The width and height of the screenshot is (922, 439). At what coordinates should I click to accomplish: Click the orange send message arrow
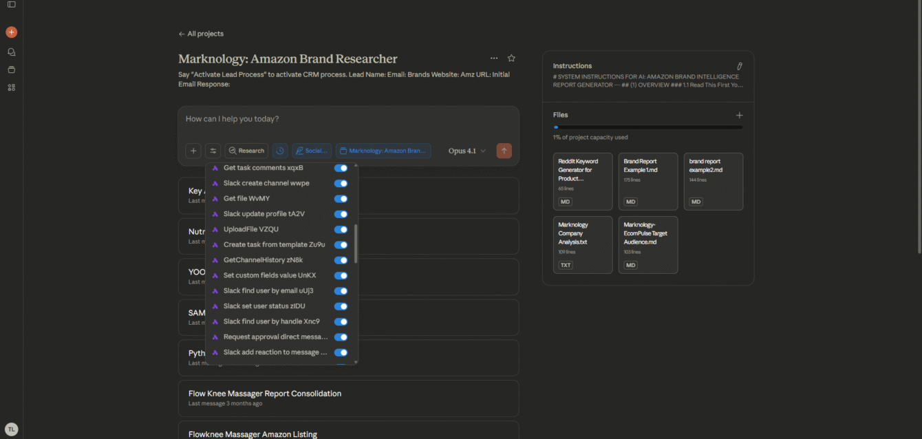[504, 151]
